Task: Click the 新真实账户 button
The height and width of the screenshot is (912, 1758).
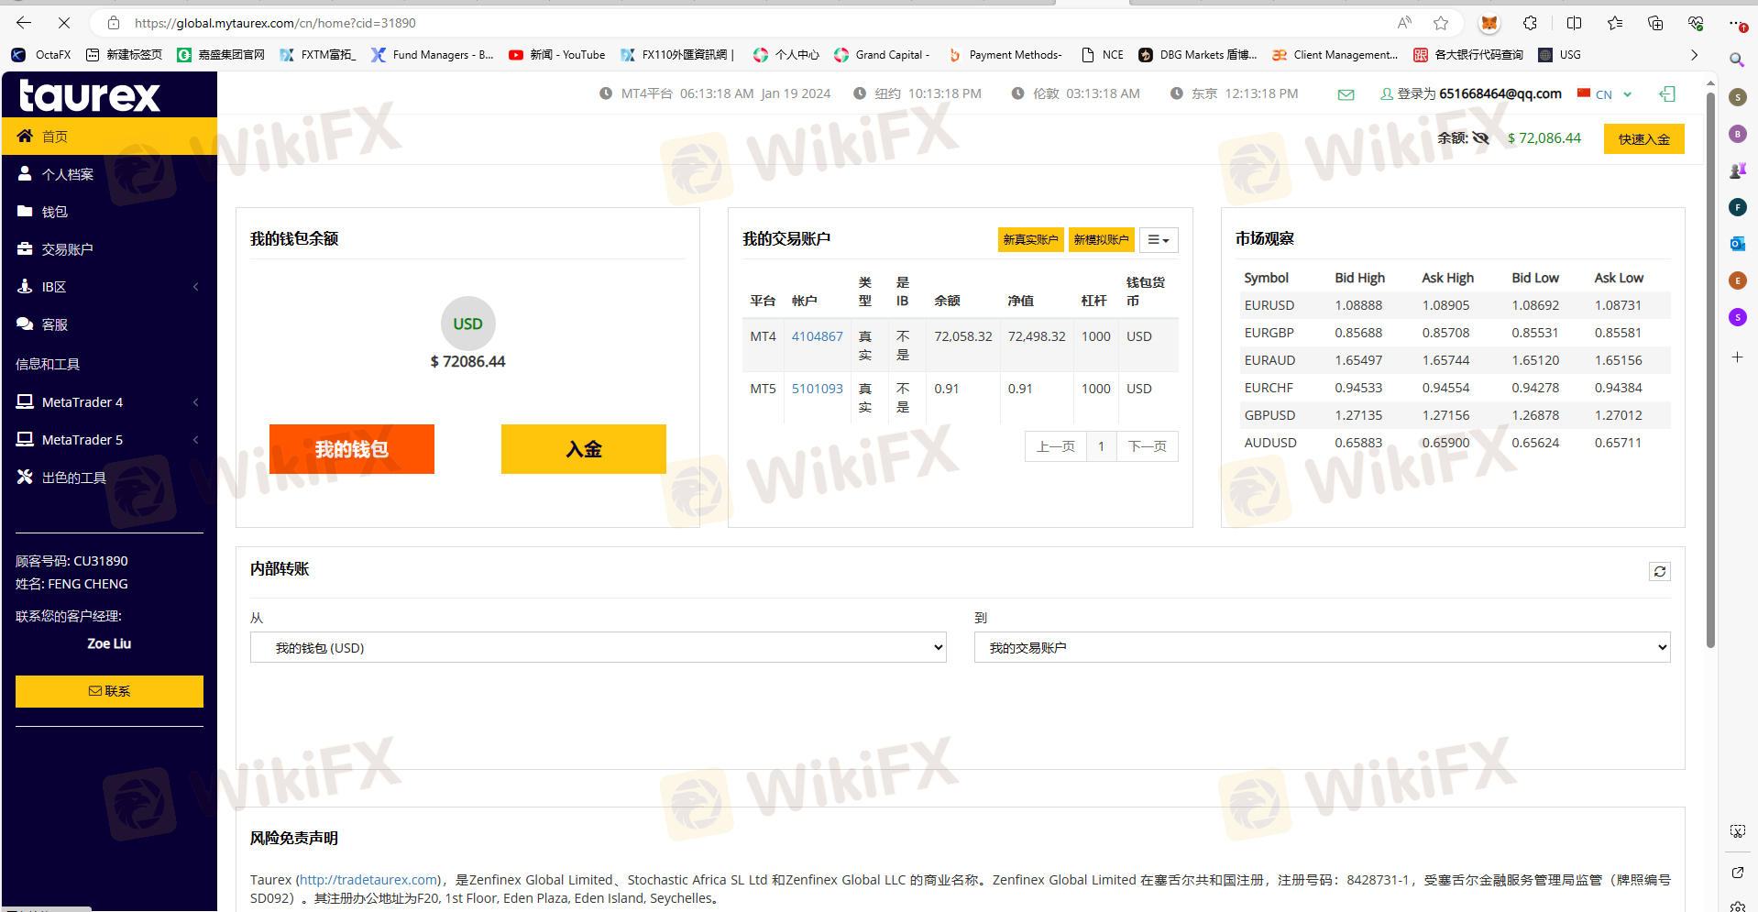Action: click(x=1030, y=239)
